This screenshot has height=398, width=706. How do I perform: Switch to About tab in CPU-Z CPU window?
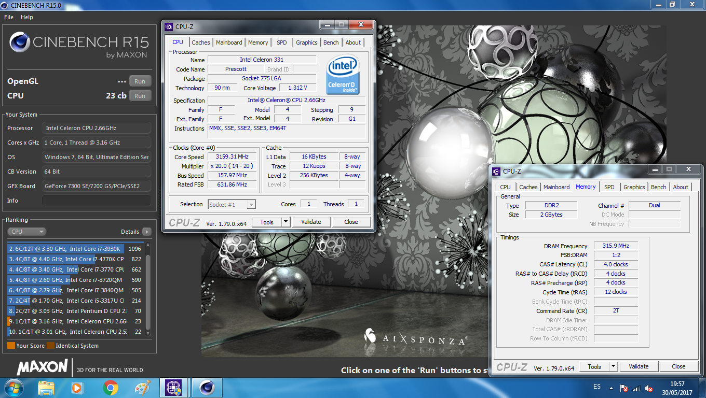[x=353, y=42]
